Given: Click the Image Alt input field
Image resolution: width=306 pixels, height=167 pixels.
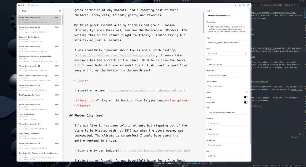Looking at the screenshot, I should pos(227,75).
